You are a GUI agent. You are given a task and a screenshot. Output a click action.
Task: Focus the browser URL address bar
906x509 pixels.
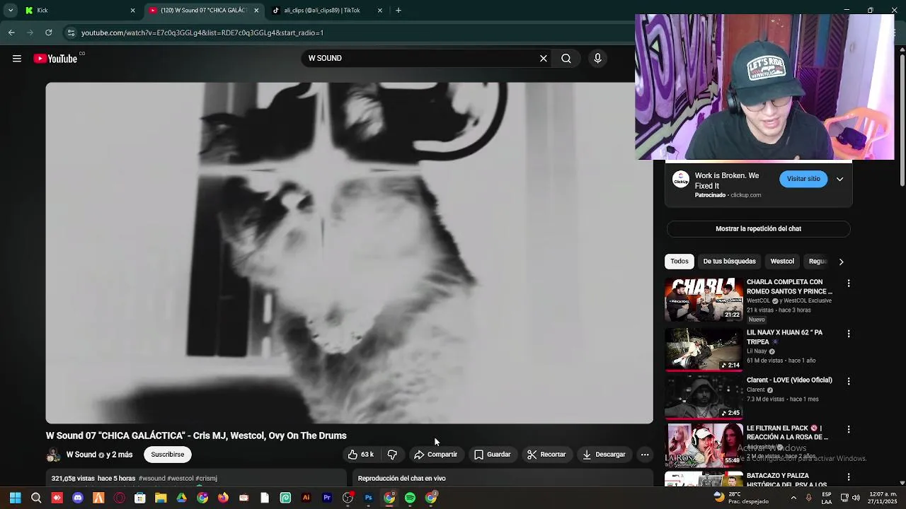point(354,33)
